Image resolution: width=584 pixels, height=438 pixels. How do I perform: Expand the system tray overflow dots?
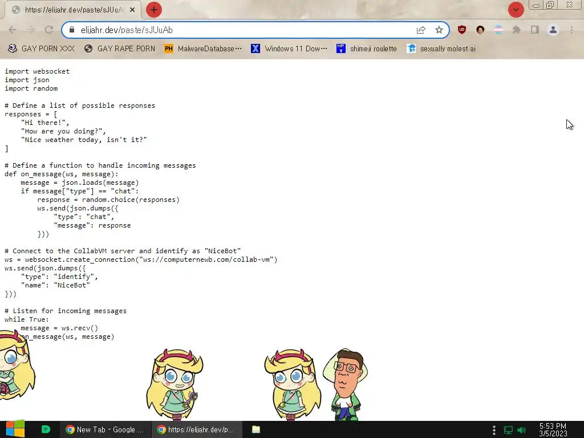tap(494, 430)
